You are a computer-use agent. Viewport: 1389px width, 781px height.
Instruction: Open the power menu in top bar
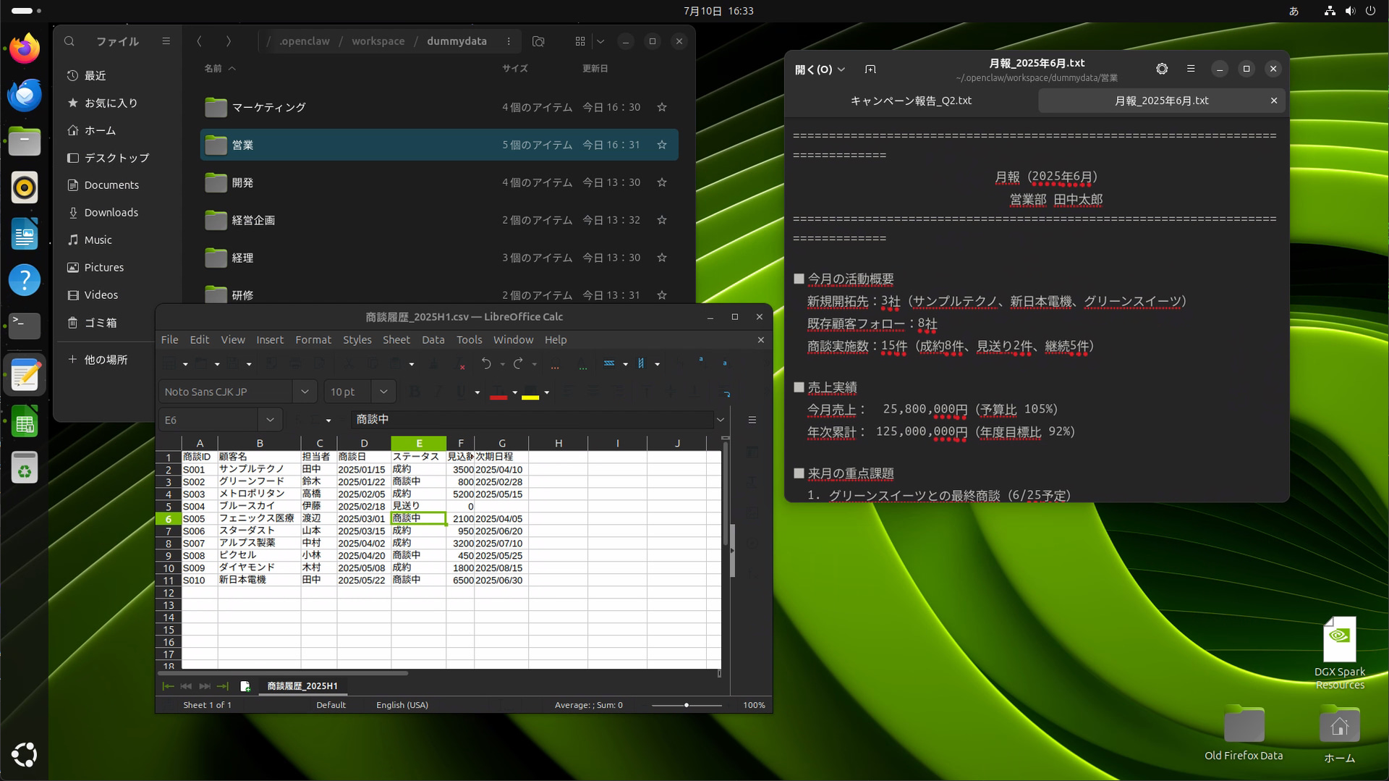click(x=1370, y=11)
